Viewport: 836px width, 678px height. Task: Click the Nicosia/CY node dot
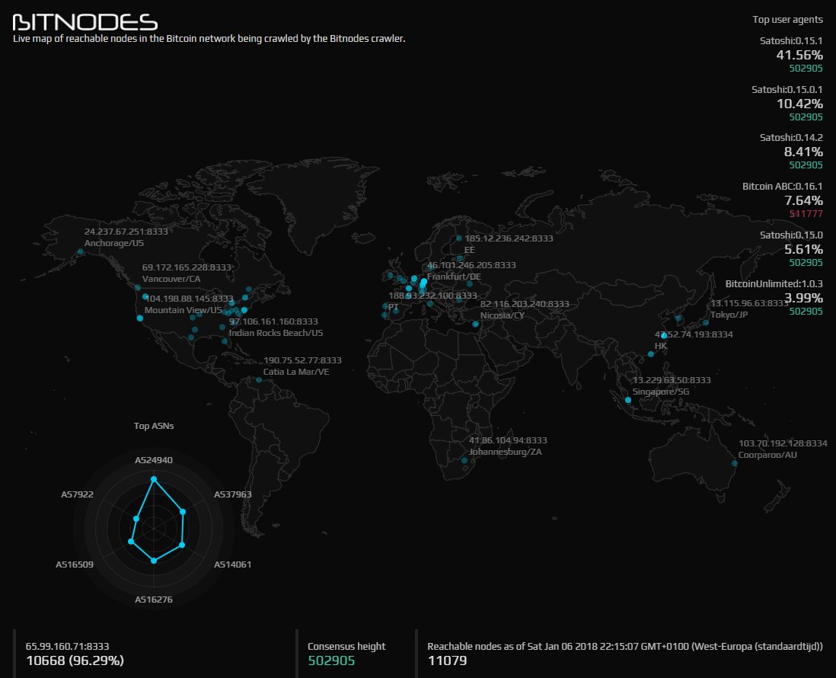coord(475,325)
